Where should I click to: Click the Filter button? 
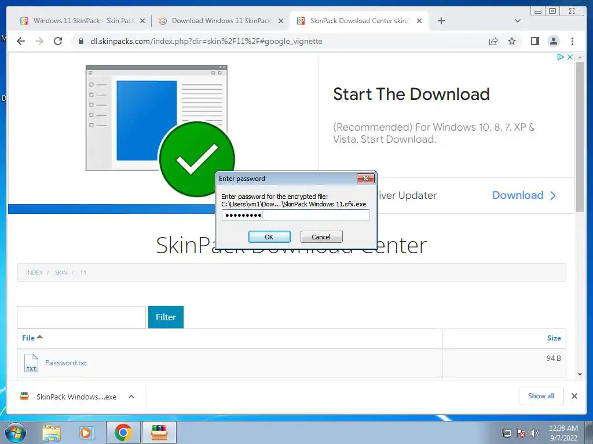[x=166, y=317]
